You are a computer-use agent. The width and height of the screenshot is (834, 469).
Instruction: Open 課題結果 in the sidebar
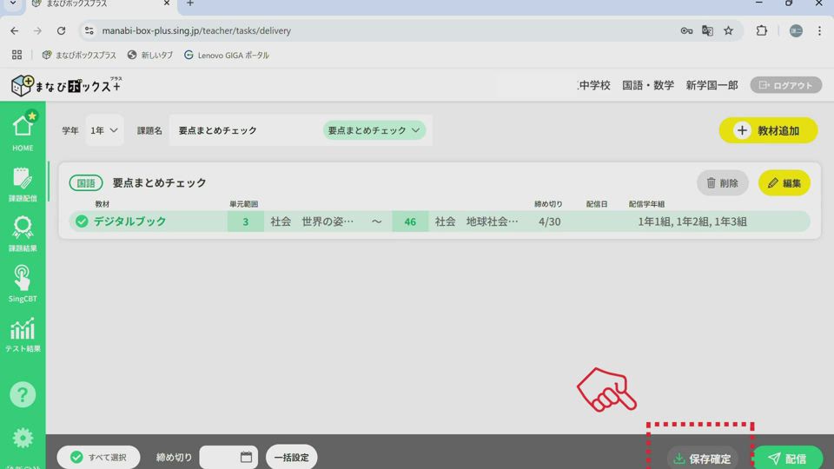(x=23, y=233)
